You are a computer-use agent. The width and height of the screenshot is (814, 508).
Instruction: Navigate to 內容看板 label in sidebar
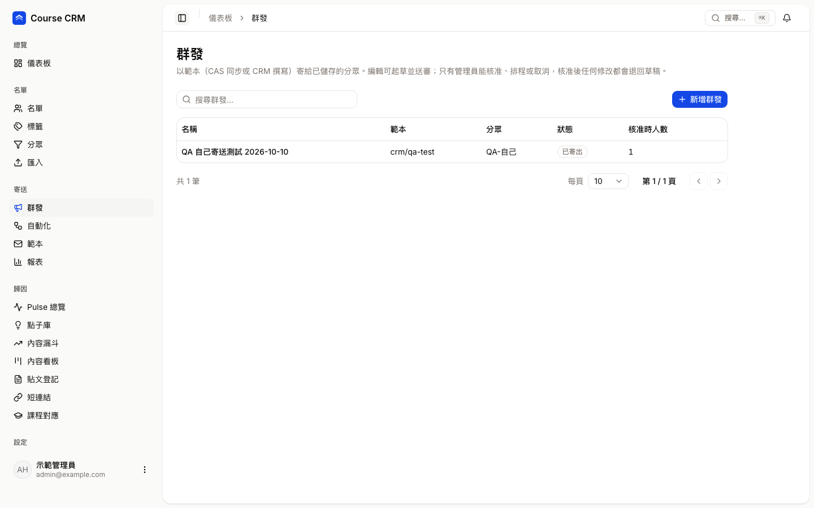[43, 361]
